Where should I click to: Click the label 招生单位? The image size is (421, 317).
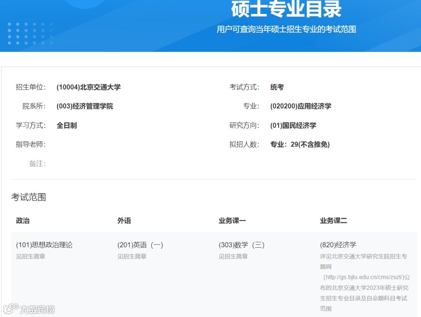pyautogui.click(x=31, y=87)
